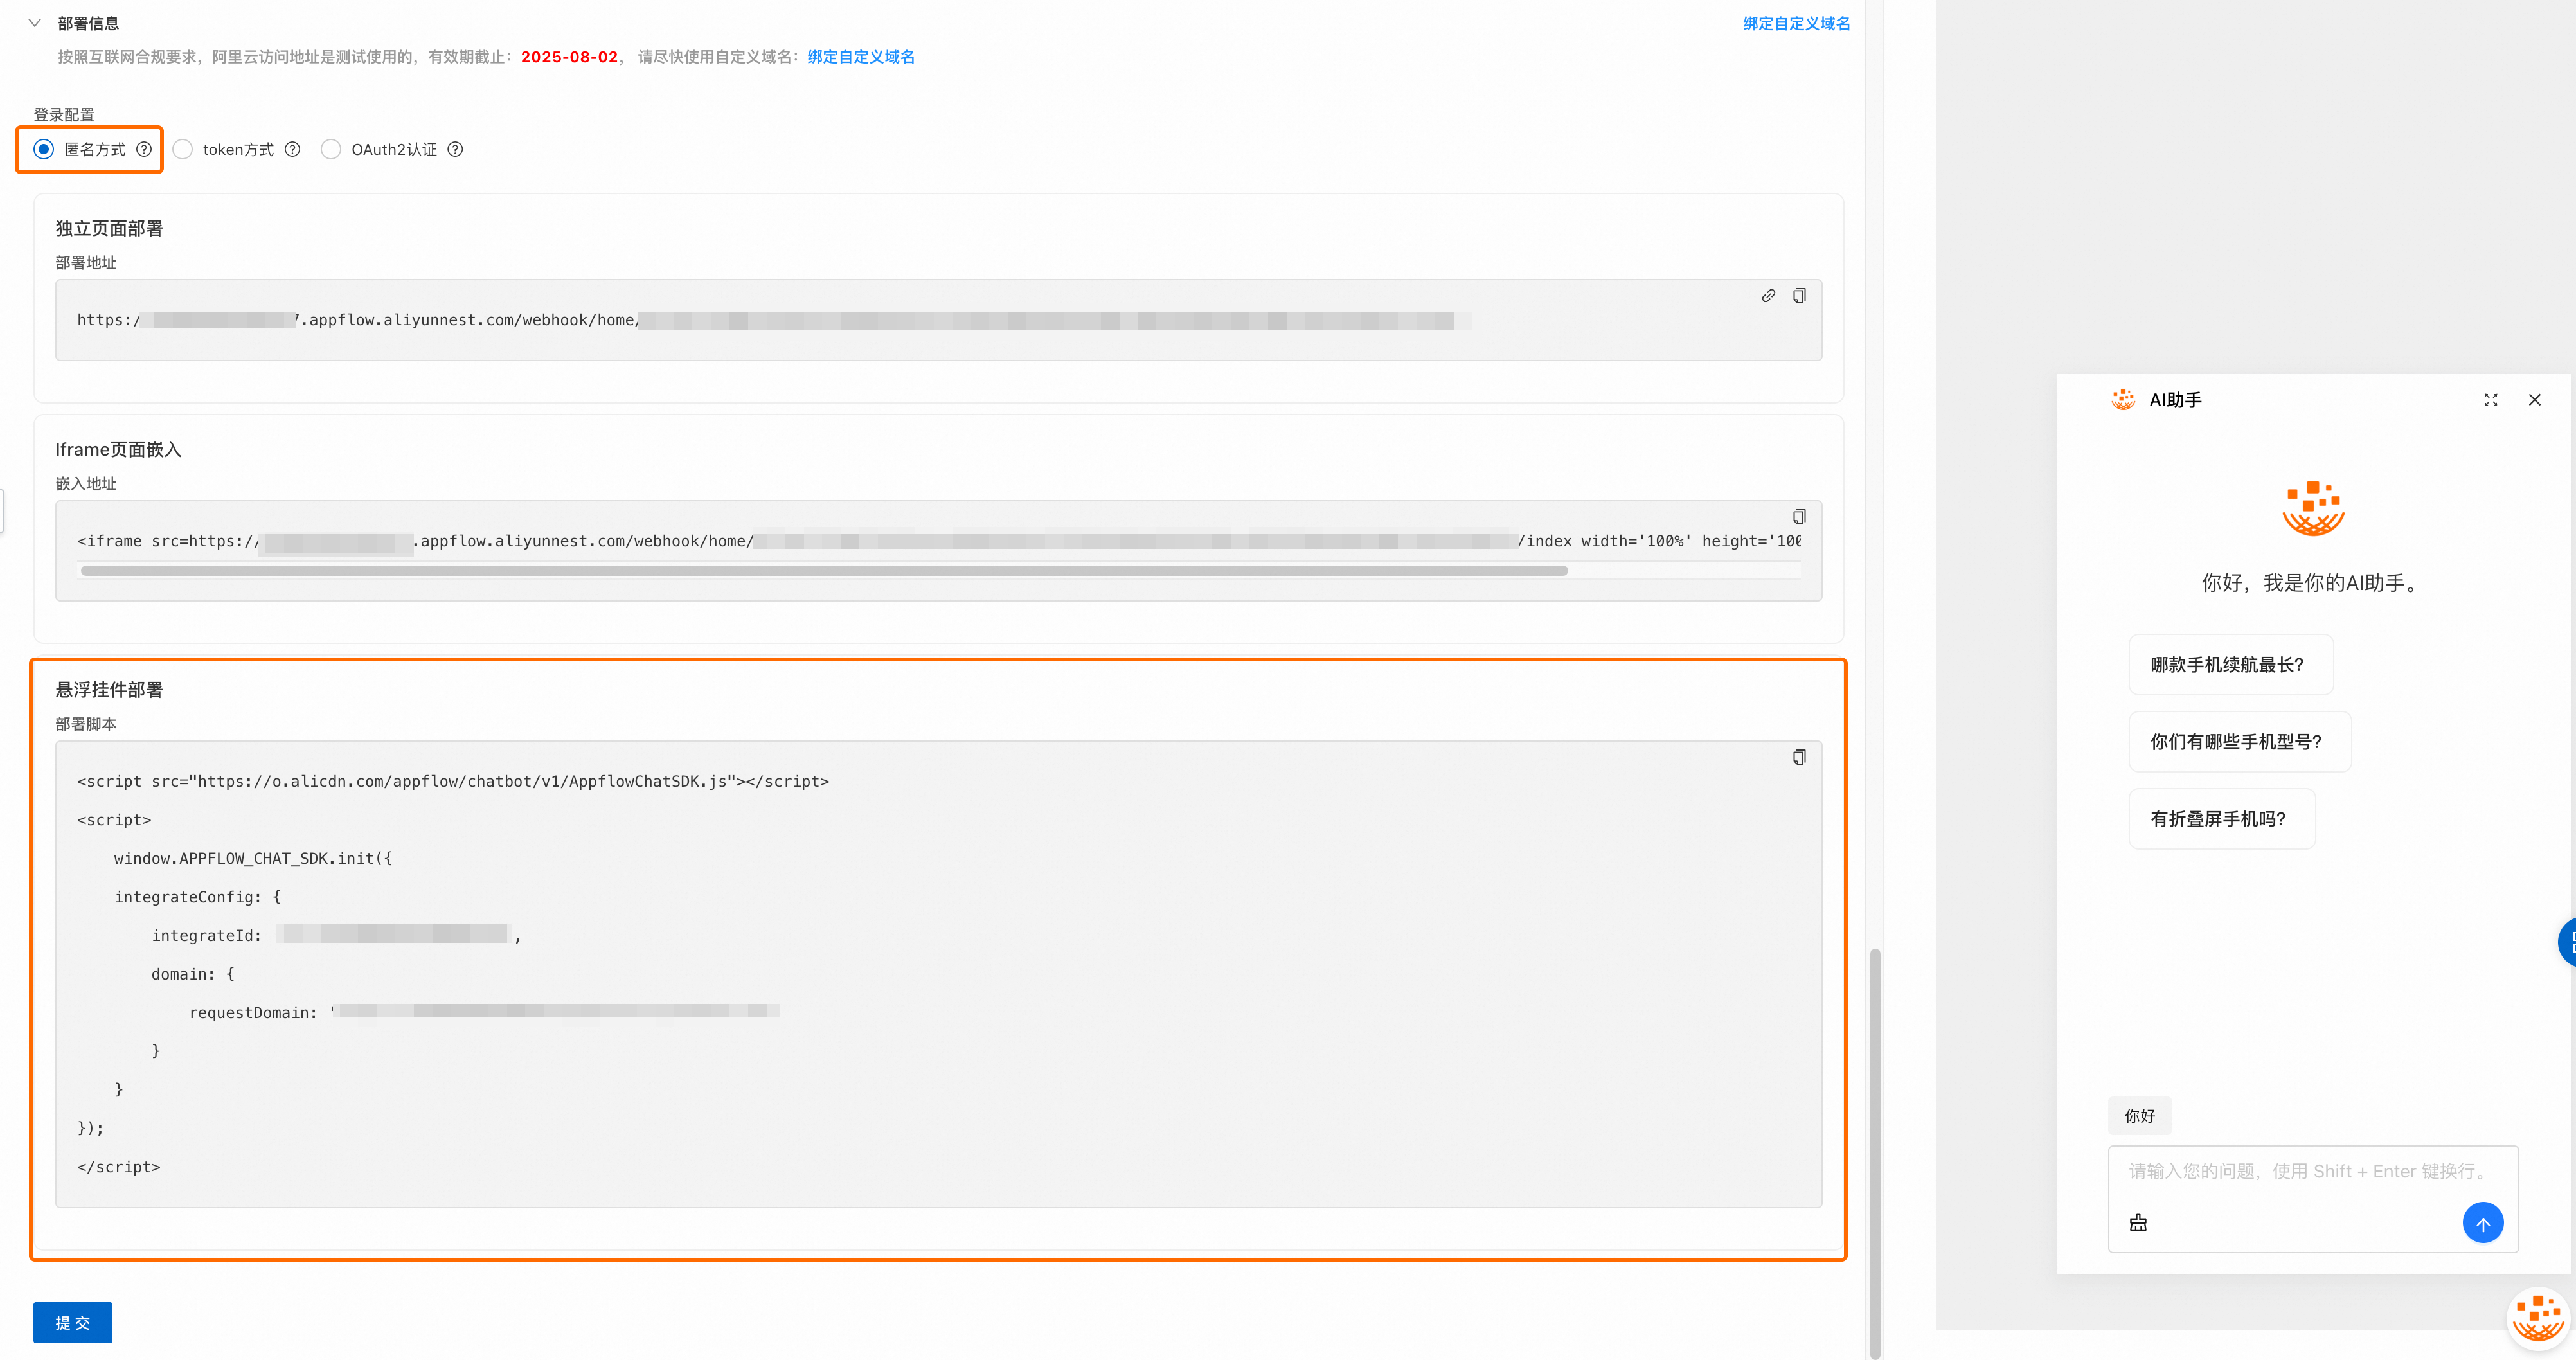2576x1360 pixels.
Task: Send message with blue arrow button
Action: point(2482,1223)
